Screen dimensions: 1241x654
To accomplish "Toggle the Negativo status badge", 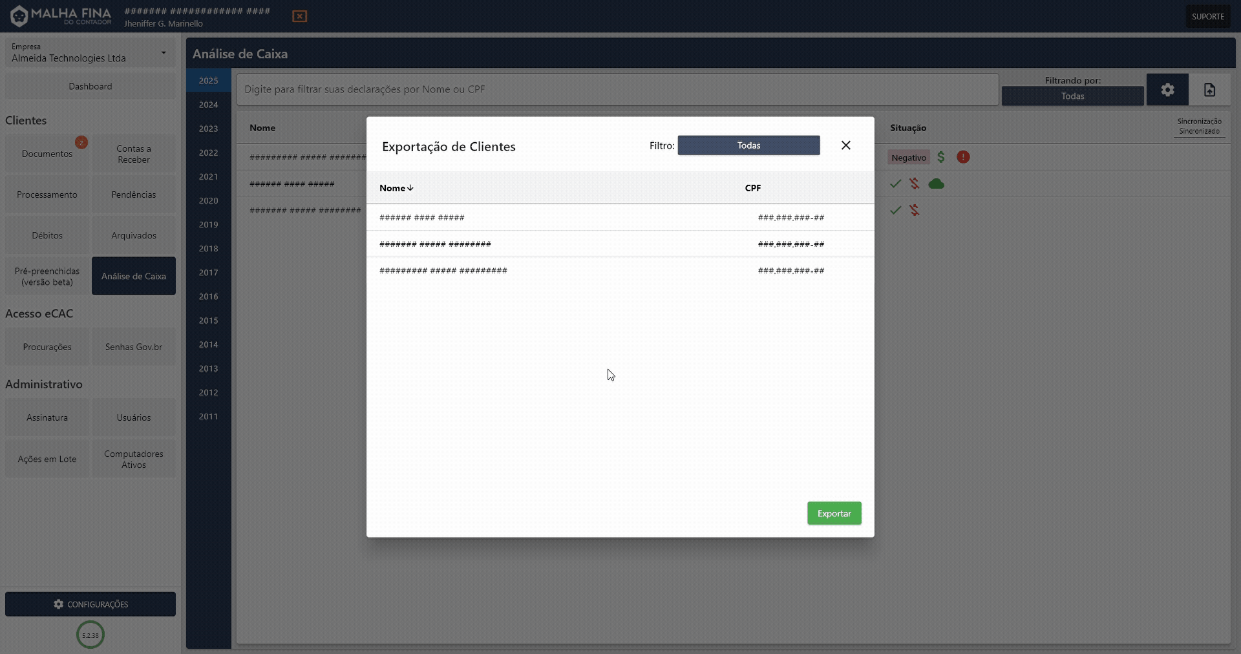I will (909, 157).
